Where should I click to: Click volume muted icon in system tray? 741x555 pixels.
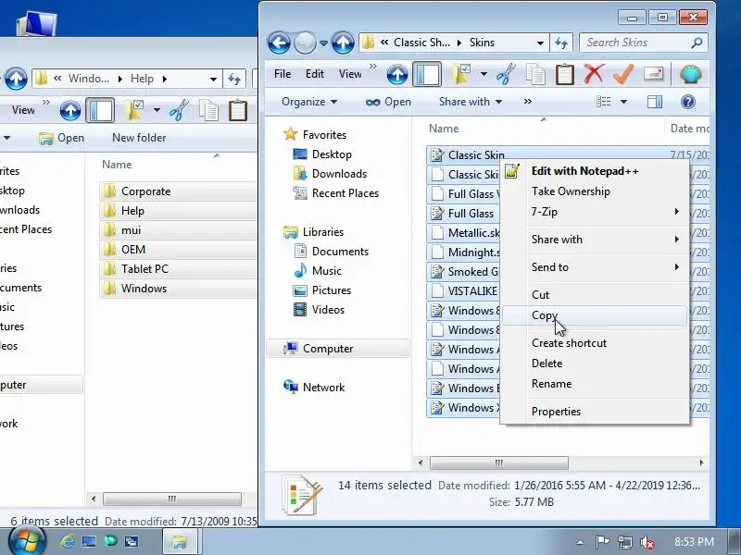[x=647, y=542]
